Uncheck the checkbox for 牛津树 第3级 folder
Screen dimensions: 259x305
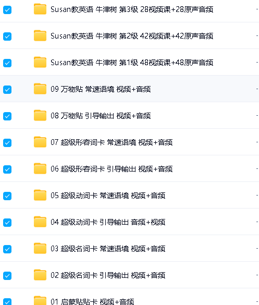tap(7, 10)
